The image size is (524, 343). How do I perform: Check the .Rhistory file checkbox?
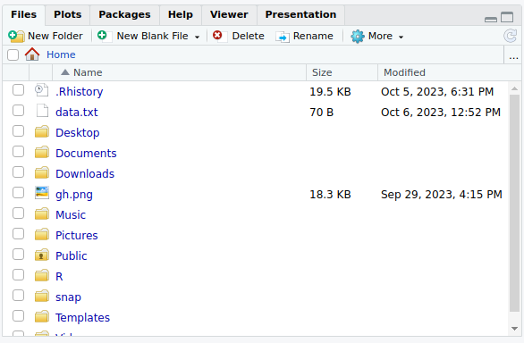(x=18, y=90)
